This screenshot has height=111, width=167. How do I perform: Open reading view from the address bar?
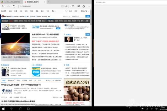63,6
